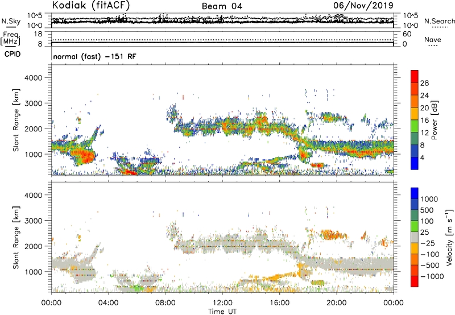Screen dimensions: 455x315
Task: Click the '04:00' time tick label
Action: pyautogui.click(x=108, y=303)
